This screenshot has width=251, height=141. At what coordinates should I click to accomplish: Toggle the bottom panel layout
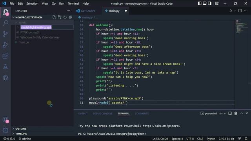tap(205, 4)
